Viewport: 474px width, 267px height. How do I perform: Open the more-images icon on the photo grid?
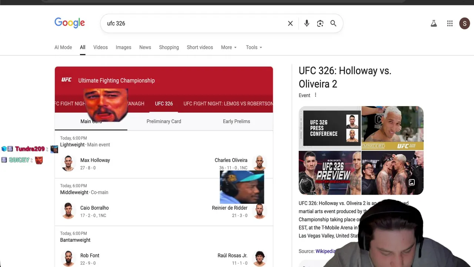(412, 182)
